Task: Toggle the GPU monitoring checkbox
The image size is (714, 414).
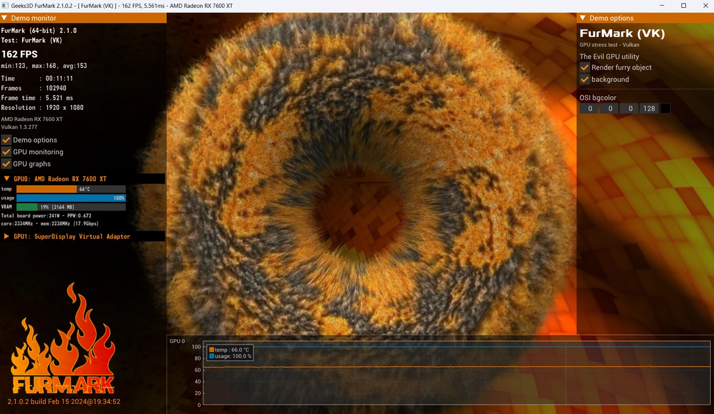Action: pyautogui.click(x=6, y=151)
